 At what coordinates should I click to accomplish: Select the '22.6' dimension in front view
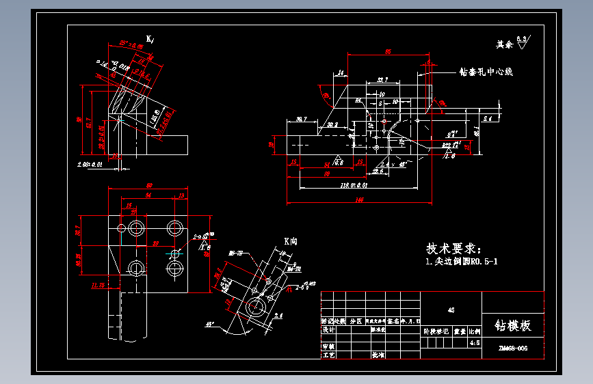point(378,172)
